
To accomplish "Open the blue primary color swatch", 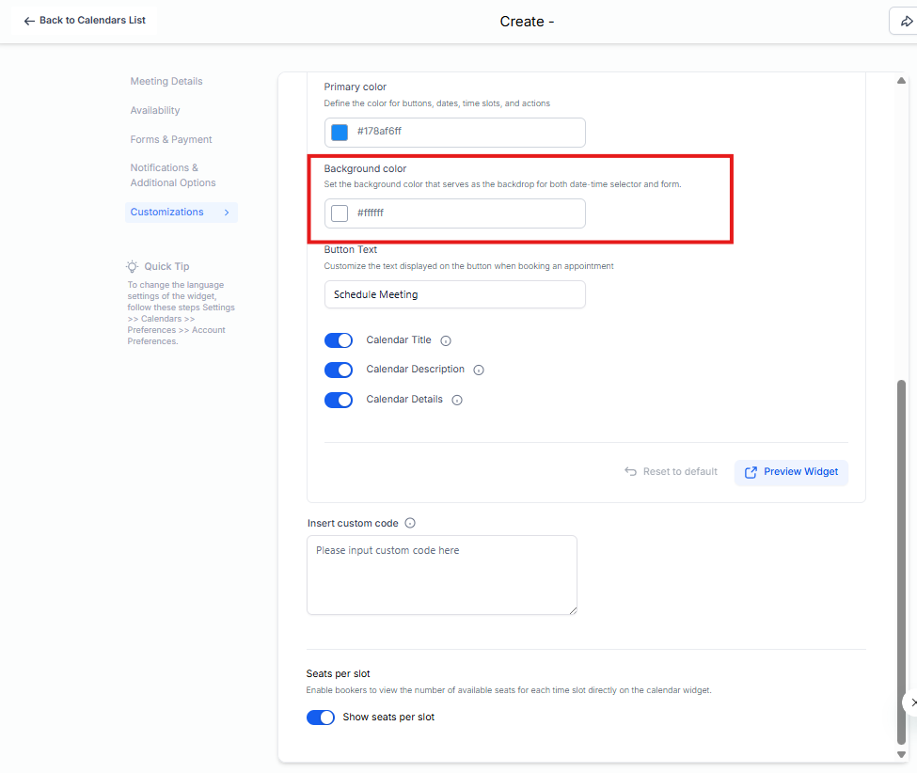I will click(x=340, y=133).
